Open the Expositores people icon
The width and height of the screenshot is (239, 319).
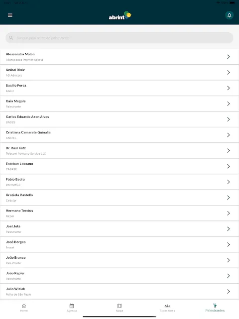[x=167, y=306]
